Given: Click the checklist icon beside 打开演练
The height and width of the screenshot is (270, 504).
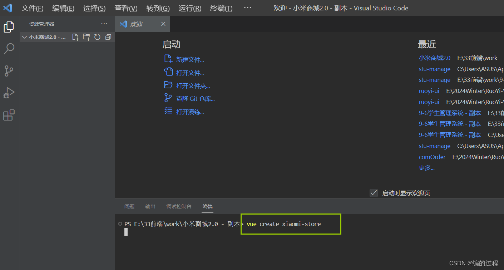Looking at the screenshot, I should [x=168, y=111].
